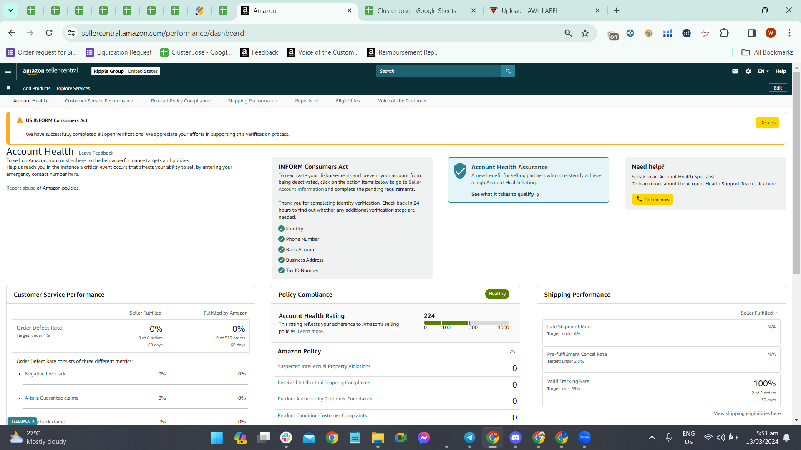Open the Liquidation Request bookmark
Image resolution: width=801 pixels, height=450 pixels.
point(119,52)
